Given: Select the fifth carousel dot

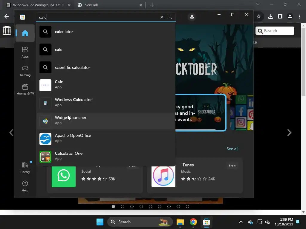Looking at the screenshot, I should pyautogui.click(x=150, y=206).
